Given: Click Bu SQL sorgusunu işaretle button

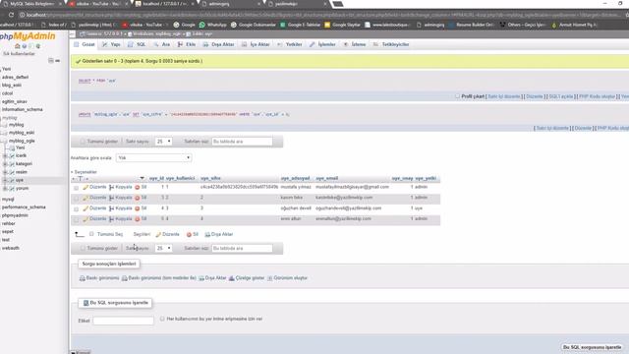Looking at the screenshot, I should tap(592, 347).
